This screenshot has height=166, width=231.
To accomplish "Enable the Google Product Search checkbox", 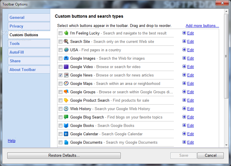I will (60, 101).
